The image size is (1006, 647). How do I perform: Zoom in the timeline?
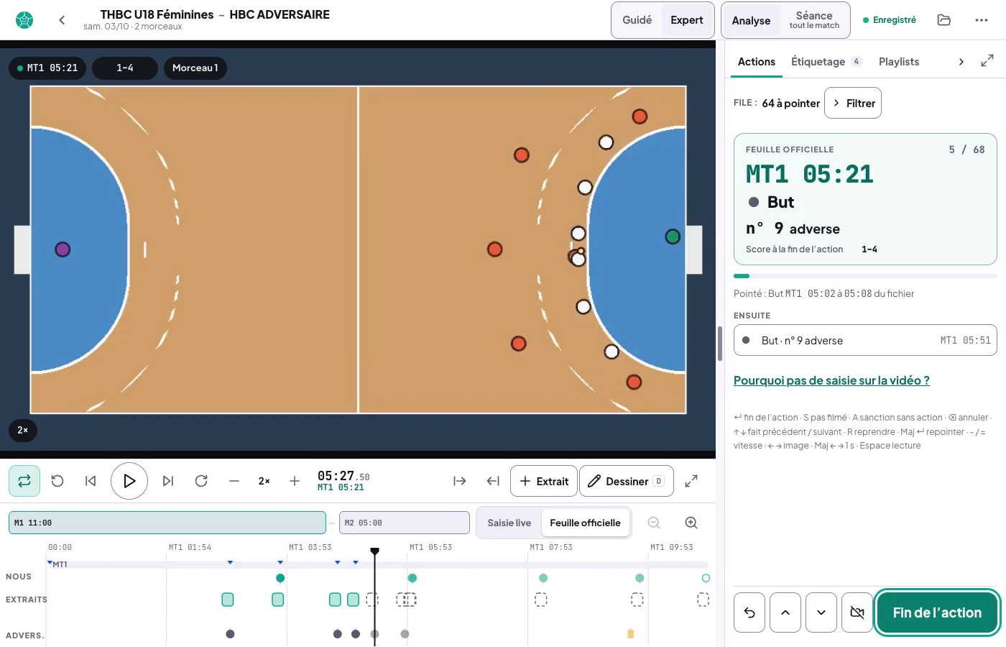point(691,523)
